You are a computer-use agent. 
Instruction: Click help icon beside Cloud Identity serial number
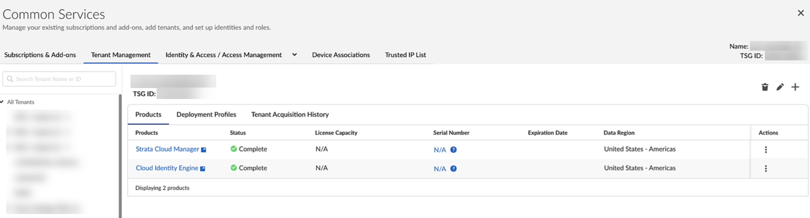click(453, 168)
